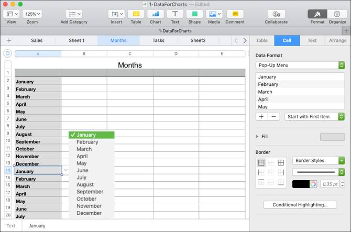Select the outline border option icon
Image resolution: width=351 pixels, height=232 pixels.
(261, 163)
